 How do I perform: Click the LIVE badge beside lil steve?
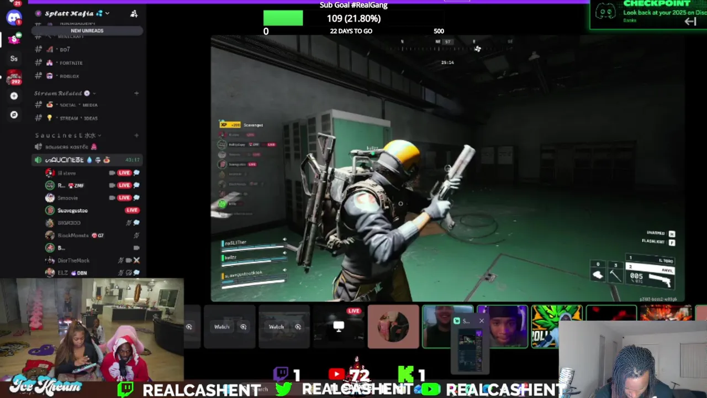pos(124,173)
